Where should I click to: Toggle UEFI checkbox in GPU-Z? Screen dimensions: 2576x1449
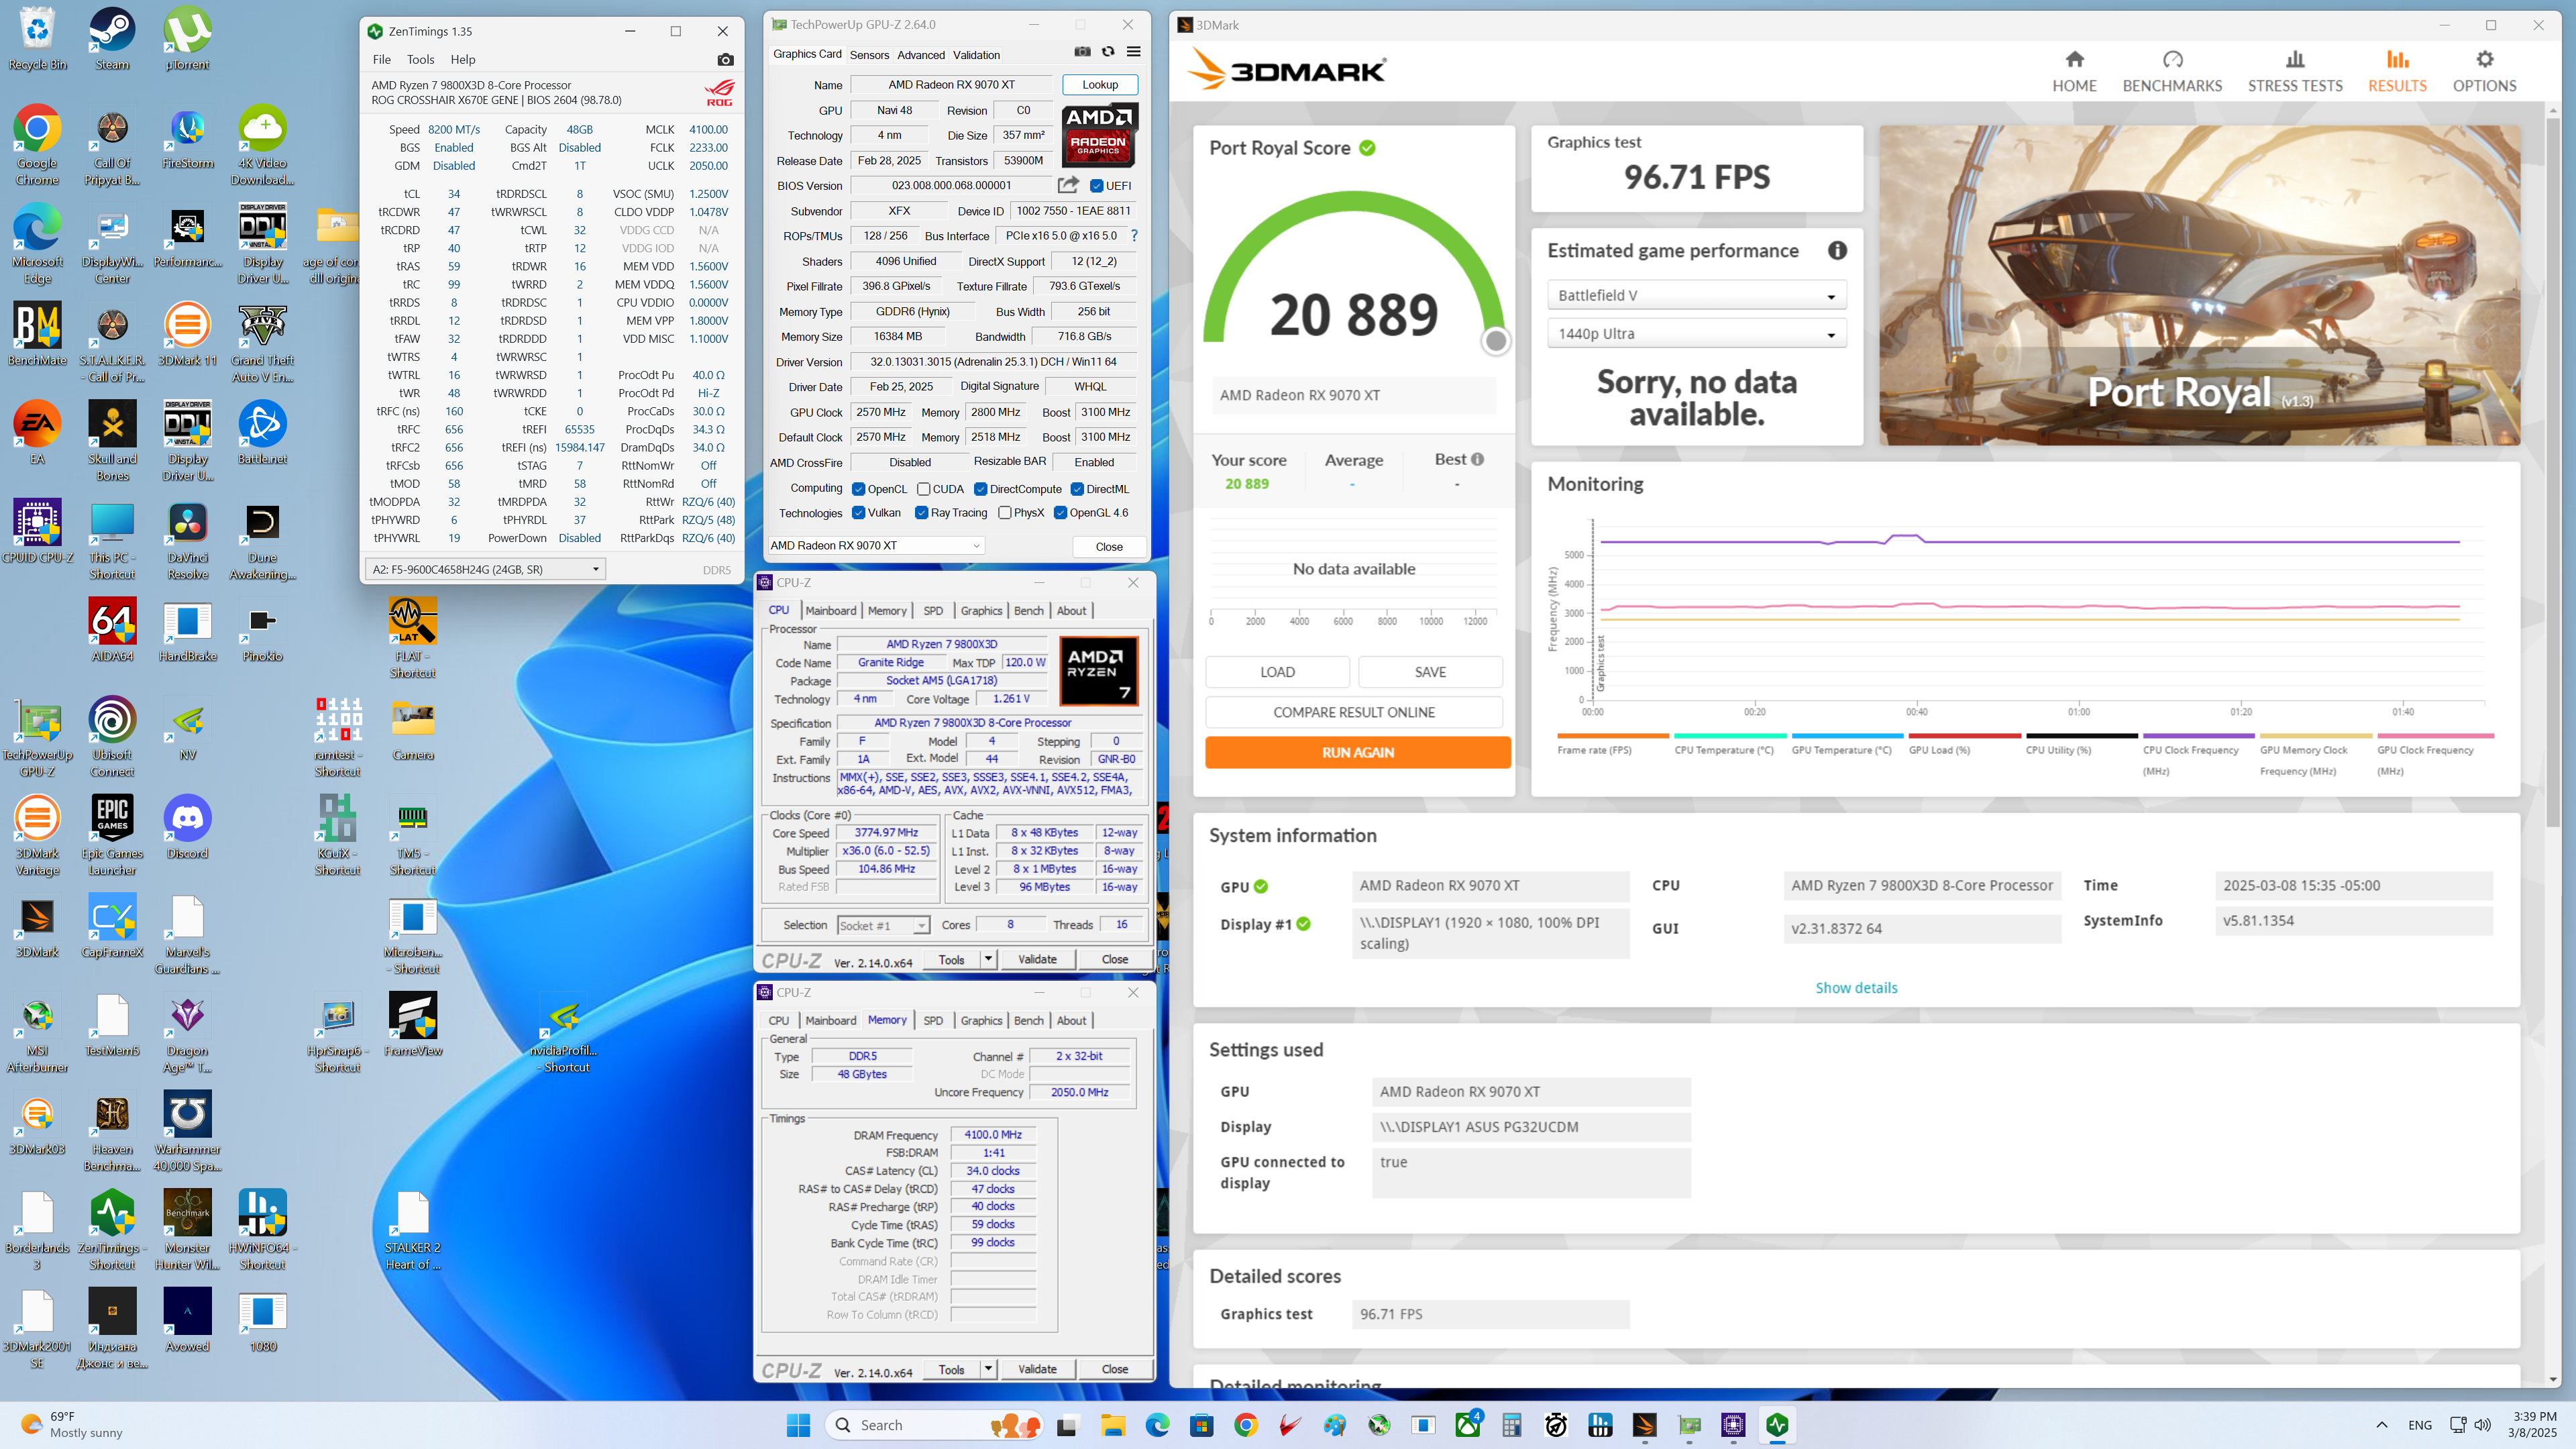click(x=1096, y=186)
